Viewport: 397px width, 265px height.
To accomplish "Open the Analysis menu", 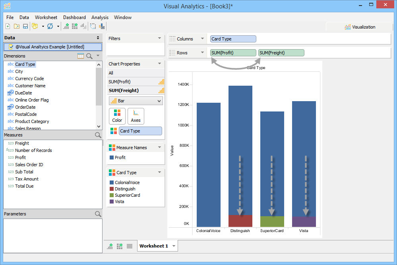I will coord(100,17).
